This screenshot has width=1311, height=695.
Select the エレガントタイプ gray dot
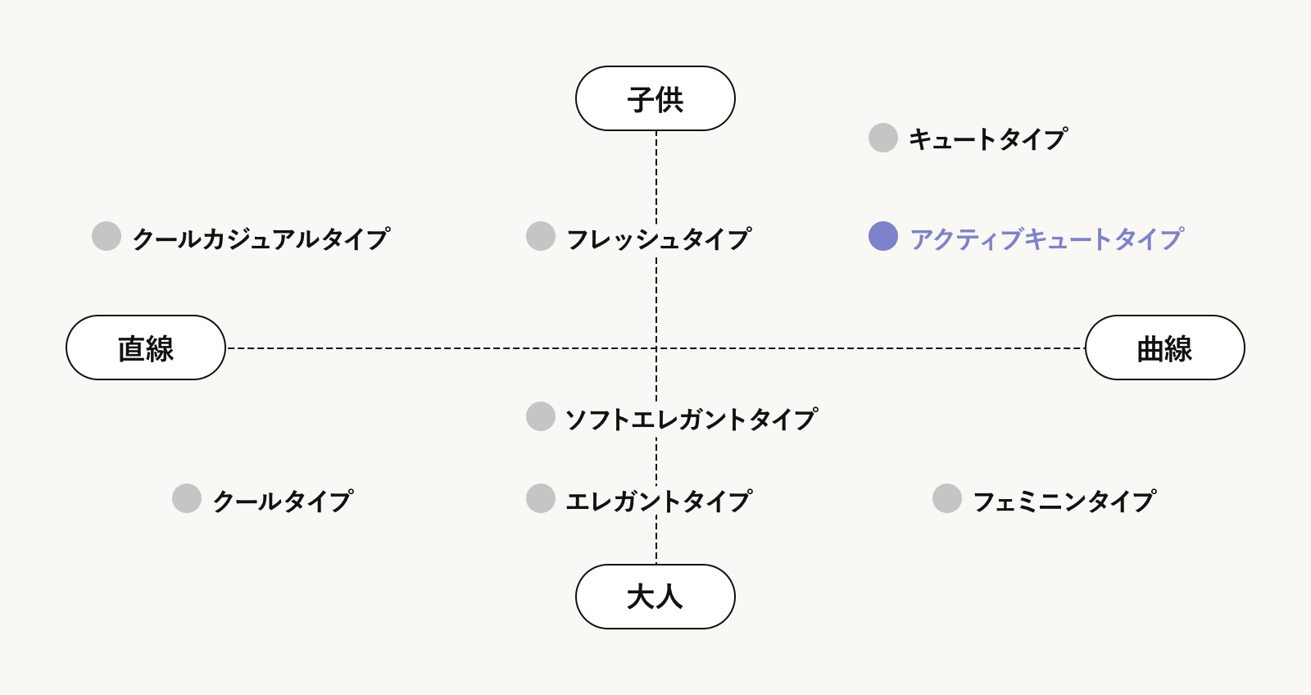click(x=541, y=498)
